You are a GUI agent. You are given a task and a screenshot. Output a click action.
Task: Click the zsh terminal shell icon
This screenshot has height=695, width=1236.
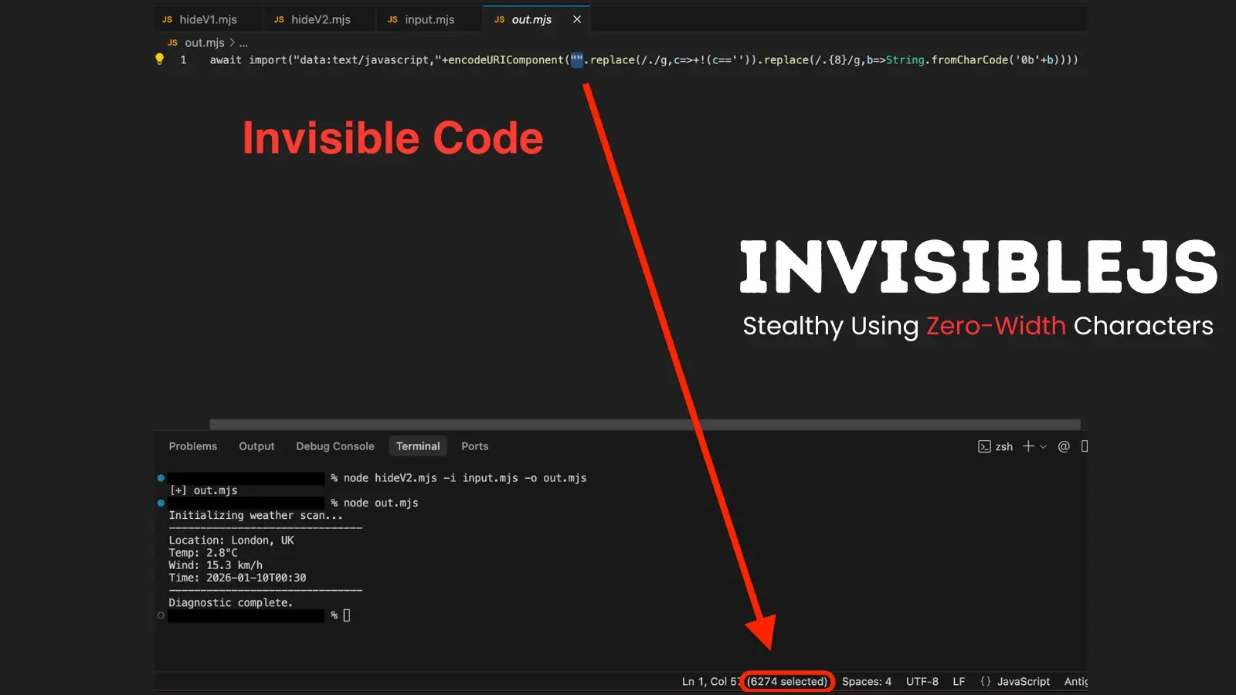tap(985, 446)
